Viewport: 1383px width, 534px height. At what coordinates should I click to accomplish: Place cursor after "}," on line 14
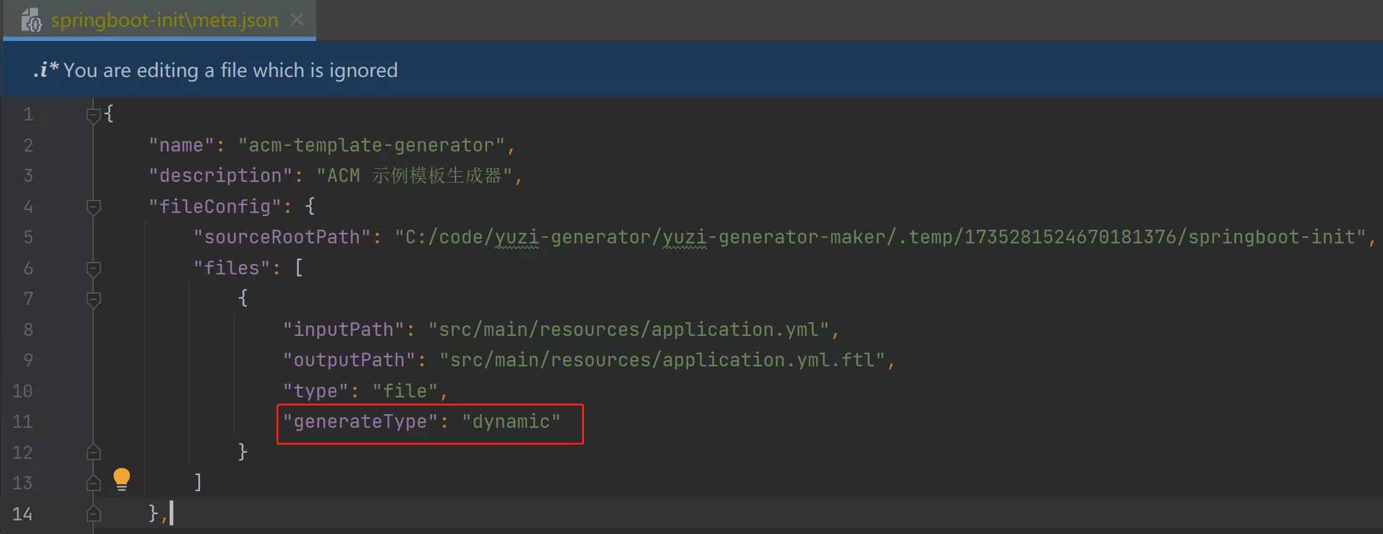pyautogui.click(x=171, y=514)
